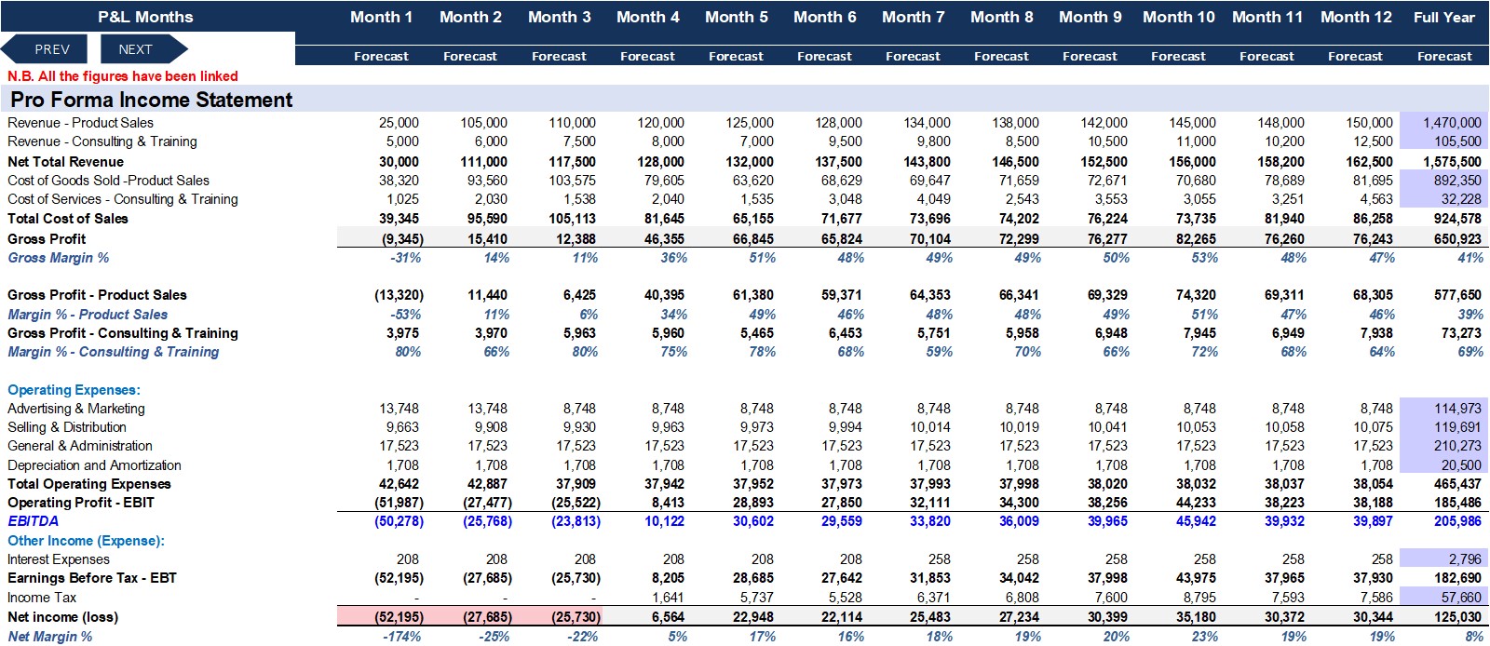
Task: Click Operating Profit - EBIT label
Action: 81,503
